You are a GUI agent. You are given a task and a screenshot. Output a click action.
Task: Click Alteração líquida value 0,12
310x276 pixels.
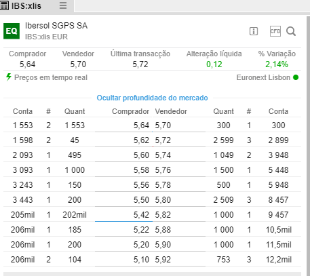tap(214, 64)
